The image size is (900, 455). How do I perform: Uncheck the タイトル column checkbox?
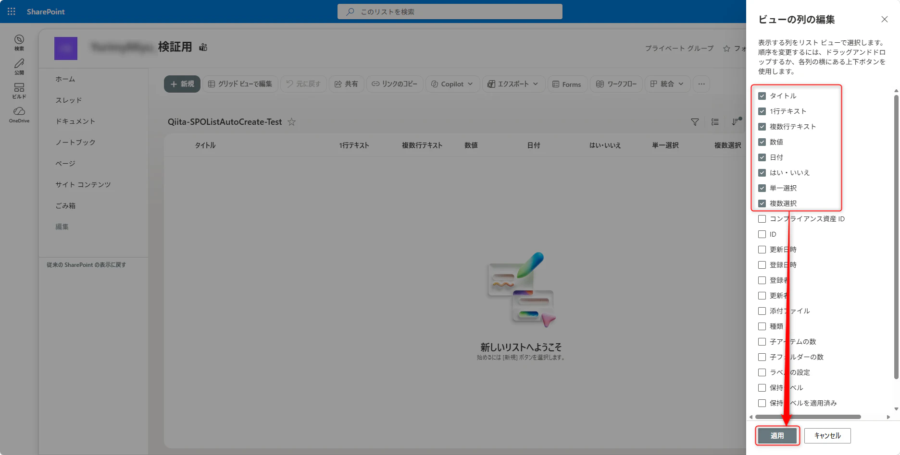coord(762,96)
